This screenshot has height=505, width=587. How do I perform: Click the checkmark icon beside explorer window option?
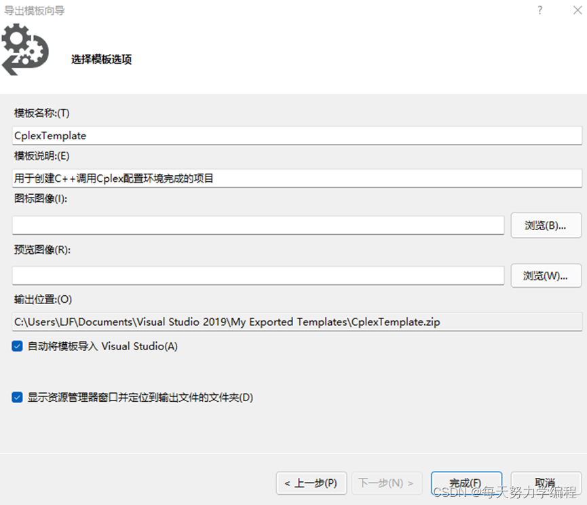(17, 397)
